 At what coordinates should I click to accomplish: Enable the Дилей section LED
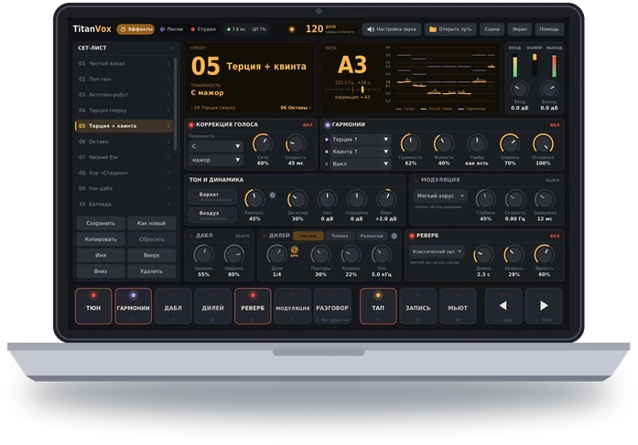[x=264, y=236]
